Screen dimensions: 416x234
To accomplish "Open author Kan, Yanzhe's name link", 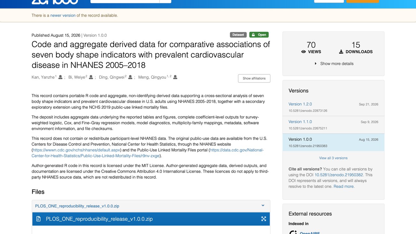I will point(43,77).
